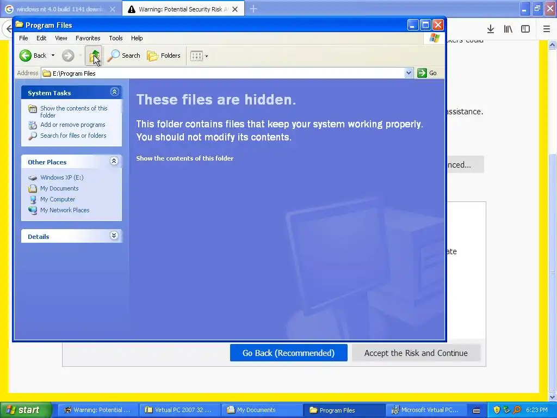Switch to Program Files taskbar button

344,410
